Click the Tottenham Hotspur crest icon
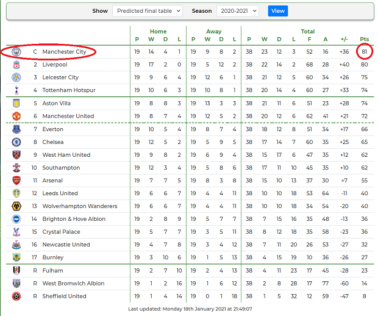378x316 pixels. click(x=16, y=90)
